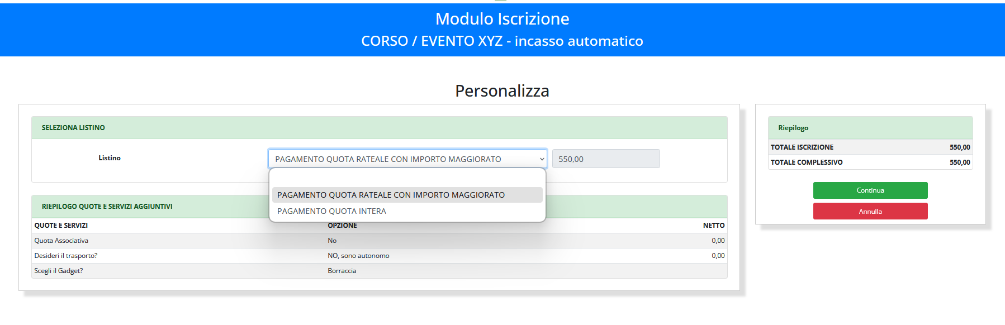Click the Borraccia option value
The image size is (1005, 325).
click(x=342, y=271)
